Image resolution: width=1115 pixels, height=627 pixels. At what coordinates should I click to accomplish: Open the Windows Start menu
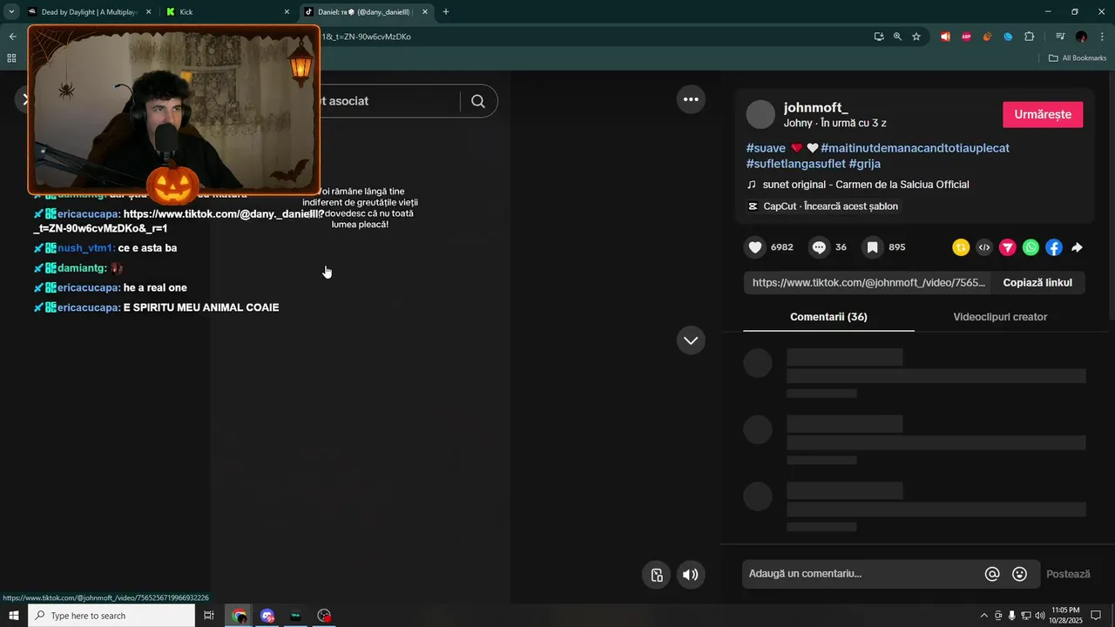tap(13, 616)
